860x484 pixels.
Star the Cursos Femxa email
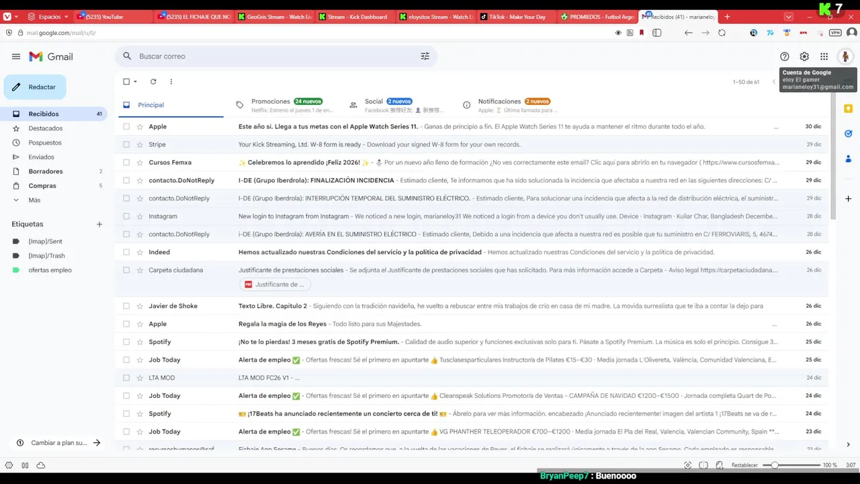click(x=140, y=163)
